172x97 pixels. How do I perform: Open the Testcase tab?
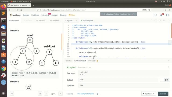pos(68,61)
